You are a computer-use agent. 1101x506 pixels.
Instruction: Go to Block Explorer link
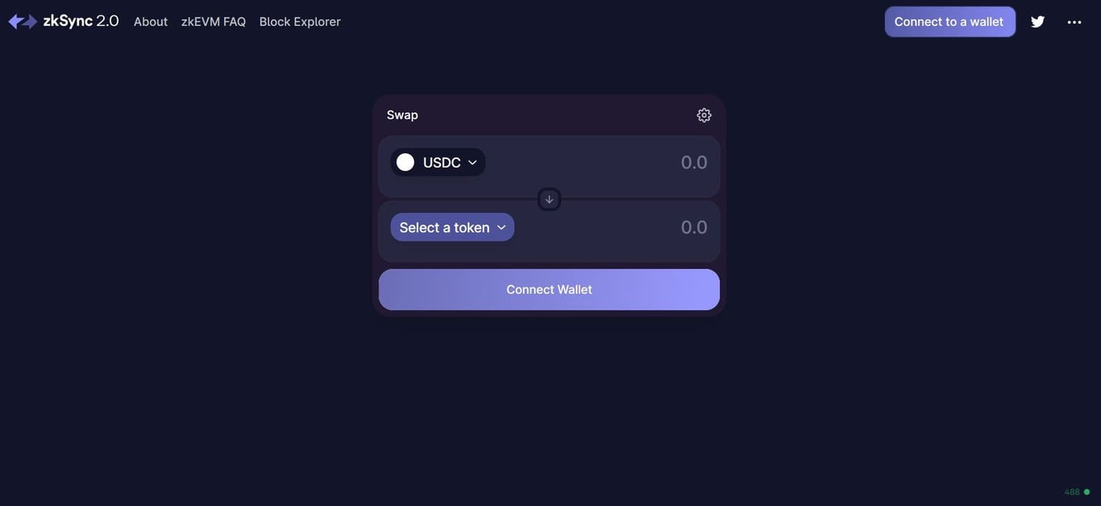[x=300, y=22]
